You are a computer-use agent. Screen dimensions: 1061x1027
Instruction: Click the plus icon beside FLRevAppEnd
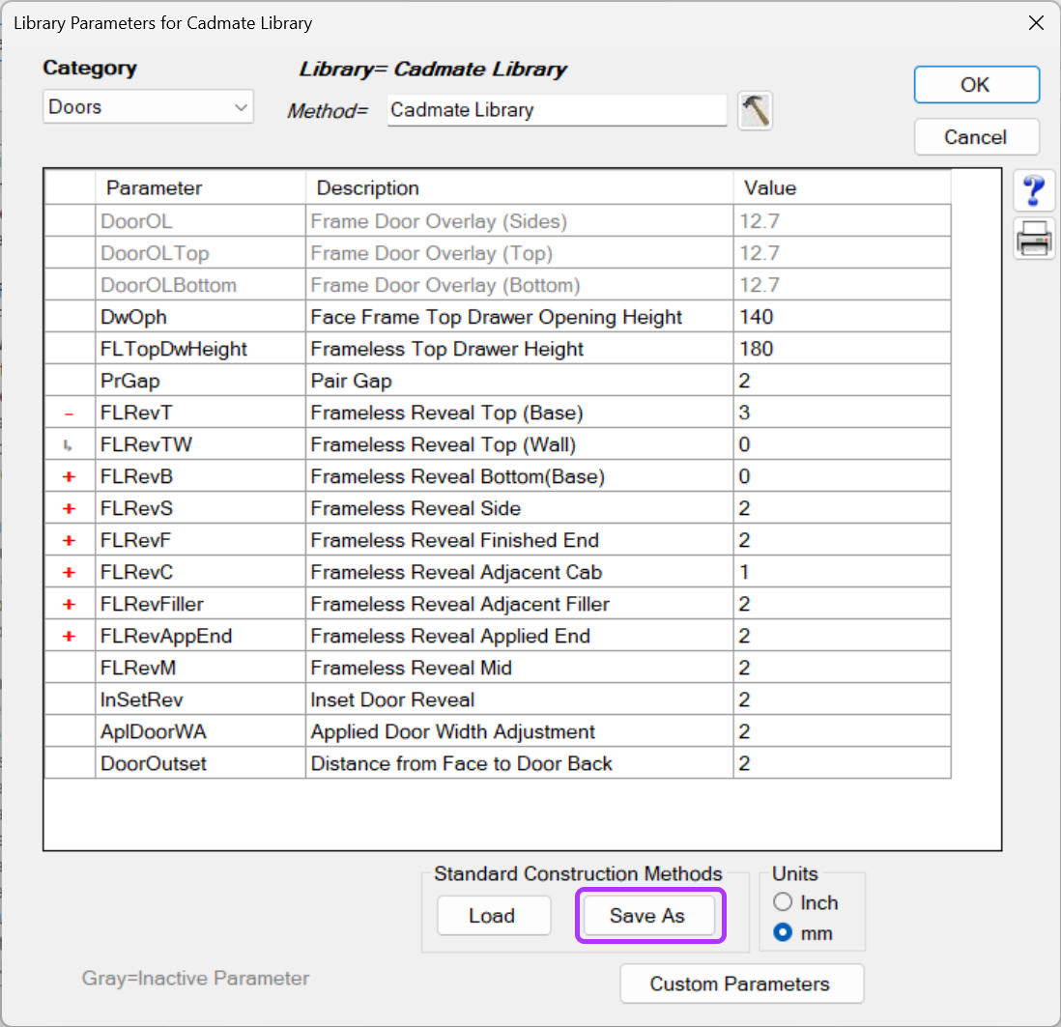69,635
